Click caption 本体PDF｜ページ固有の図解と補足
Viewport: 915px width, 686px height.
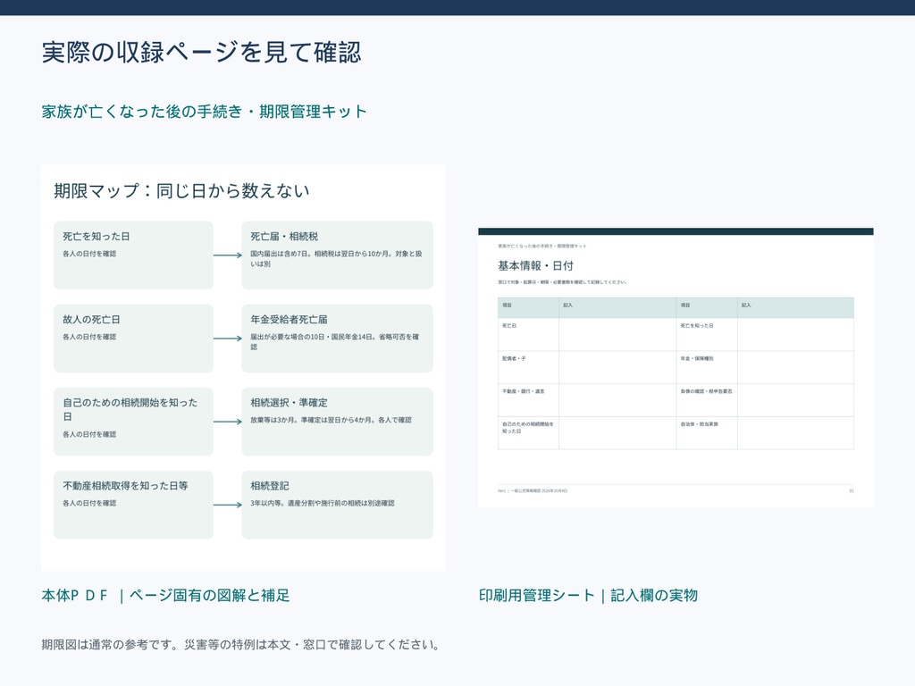tap(165, 596)
